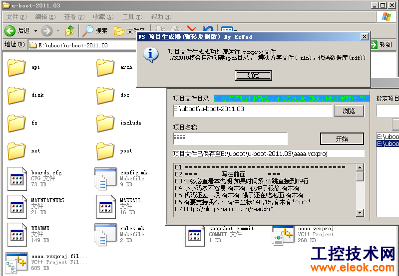Open the 查看(V) menu
The width and height of the screenshot is (399, 276).
pyautogui.click(x=74, y=17)
